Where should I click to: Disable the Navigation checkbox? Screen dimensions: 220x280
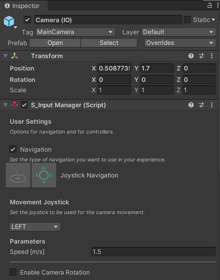coord(13,149)
